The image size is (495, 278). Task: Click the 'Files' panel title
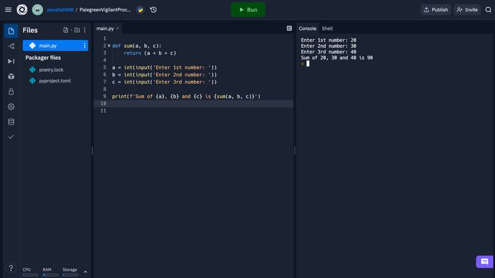(30, 31)
